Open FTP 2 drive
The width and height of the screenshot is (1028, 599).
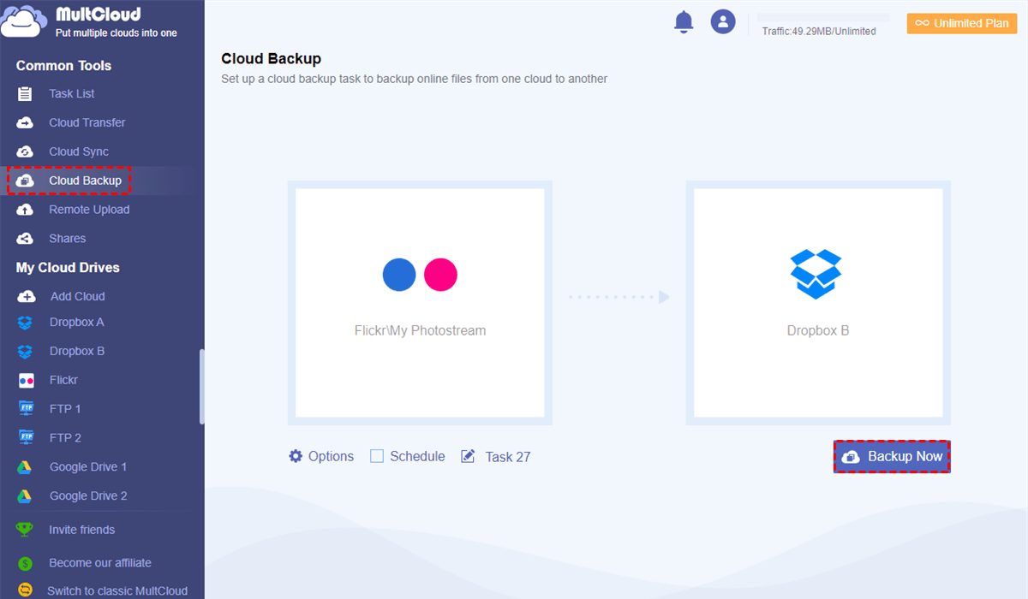pos(65,438)
